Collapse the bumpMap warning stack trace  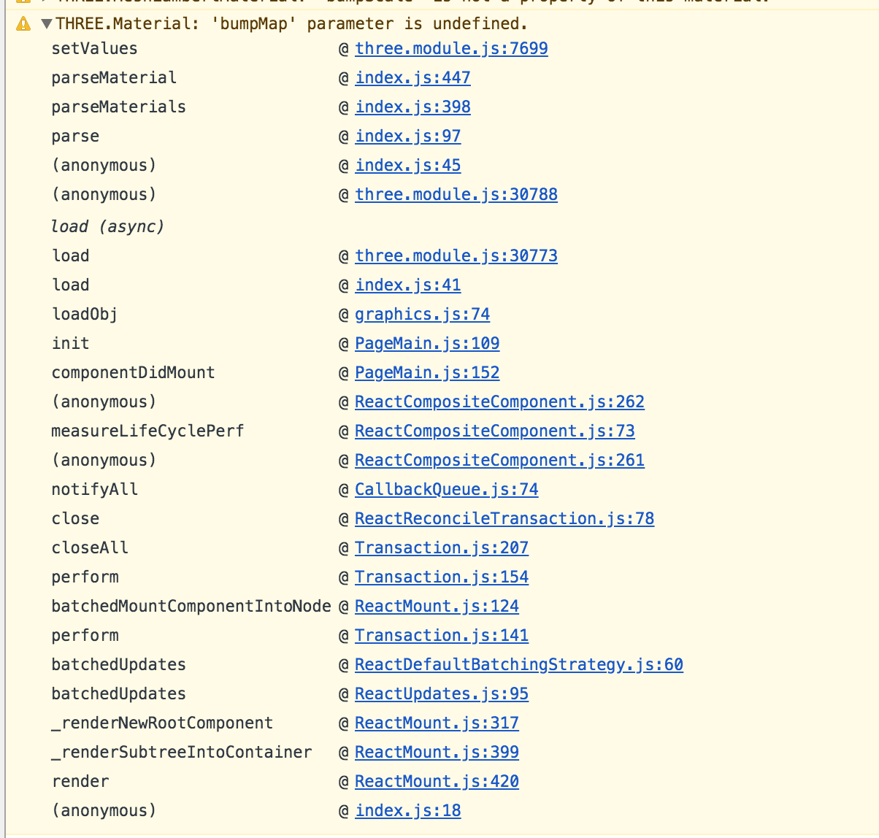(x=47, y=24)
